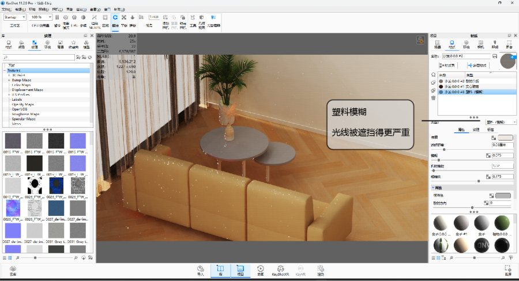Click the Pause render icon in toolbar
This screenshot has width=519, height=281.
57,18
